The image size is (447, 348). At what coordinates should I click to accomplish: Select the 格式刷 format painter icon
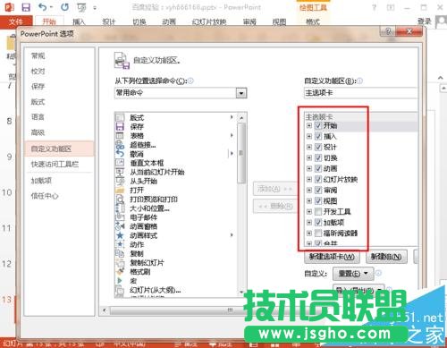click(x=120, y=272)
